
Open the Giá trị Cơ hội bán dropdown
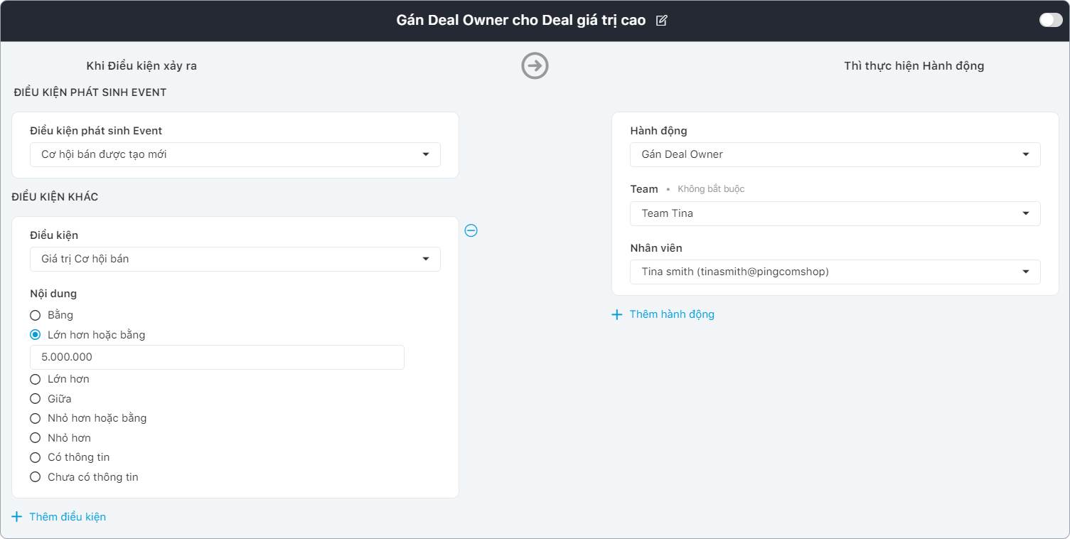coord(235,259)
